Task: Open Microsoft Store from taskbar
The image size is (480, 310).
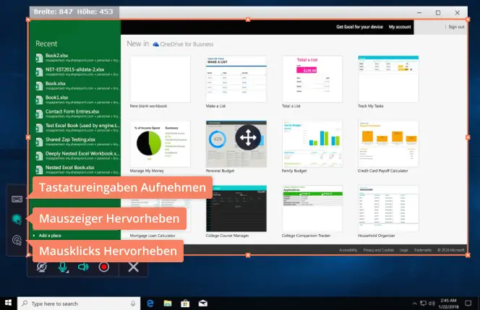Action: (x=185, y=303)
